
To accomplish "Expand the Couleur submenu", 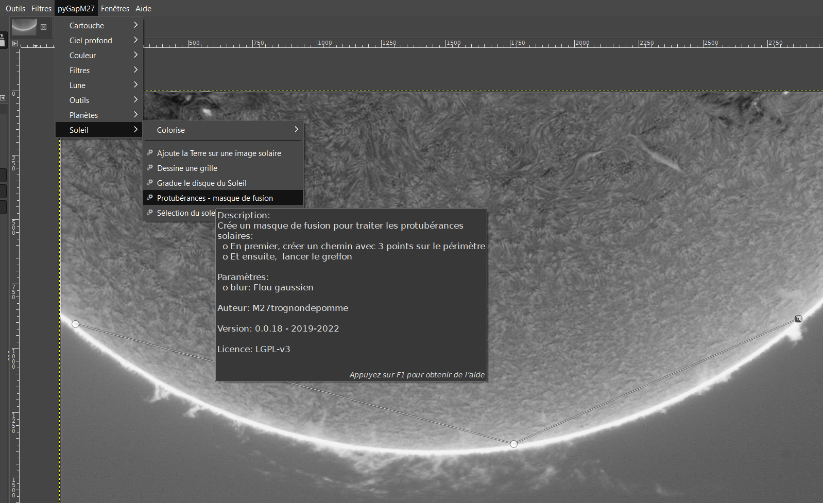I will click(98, 55).
